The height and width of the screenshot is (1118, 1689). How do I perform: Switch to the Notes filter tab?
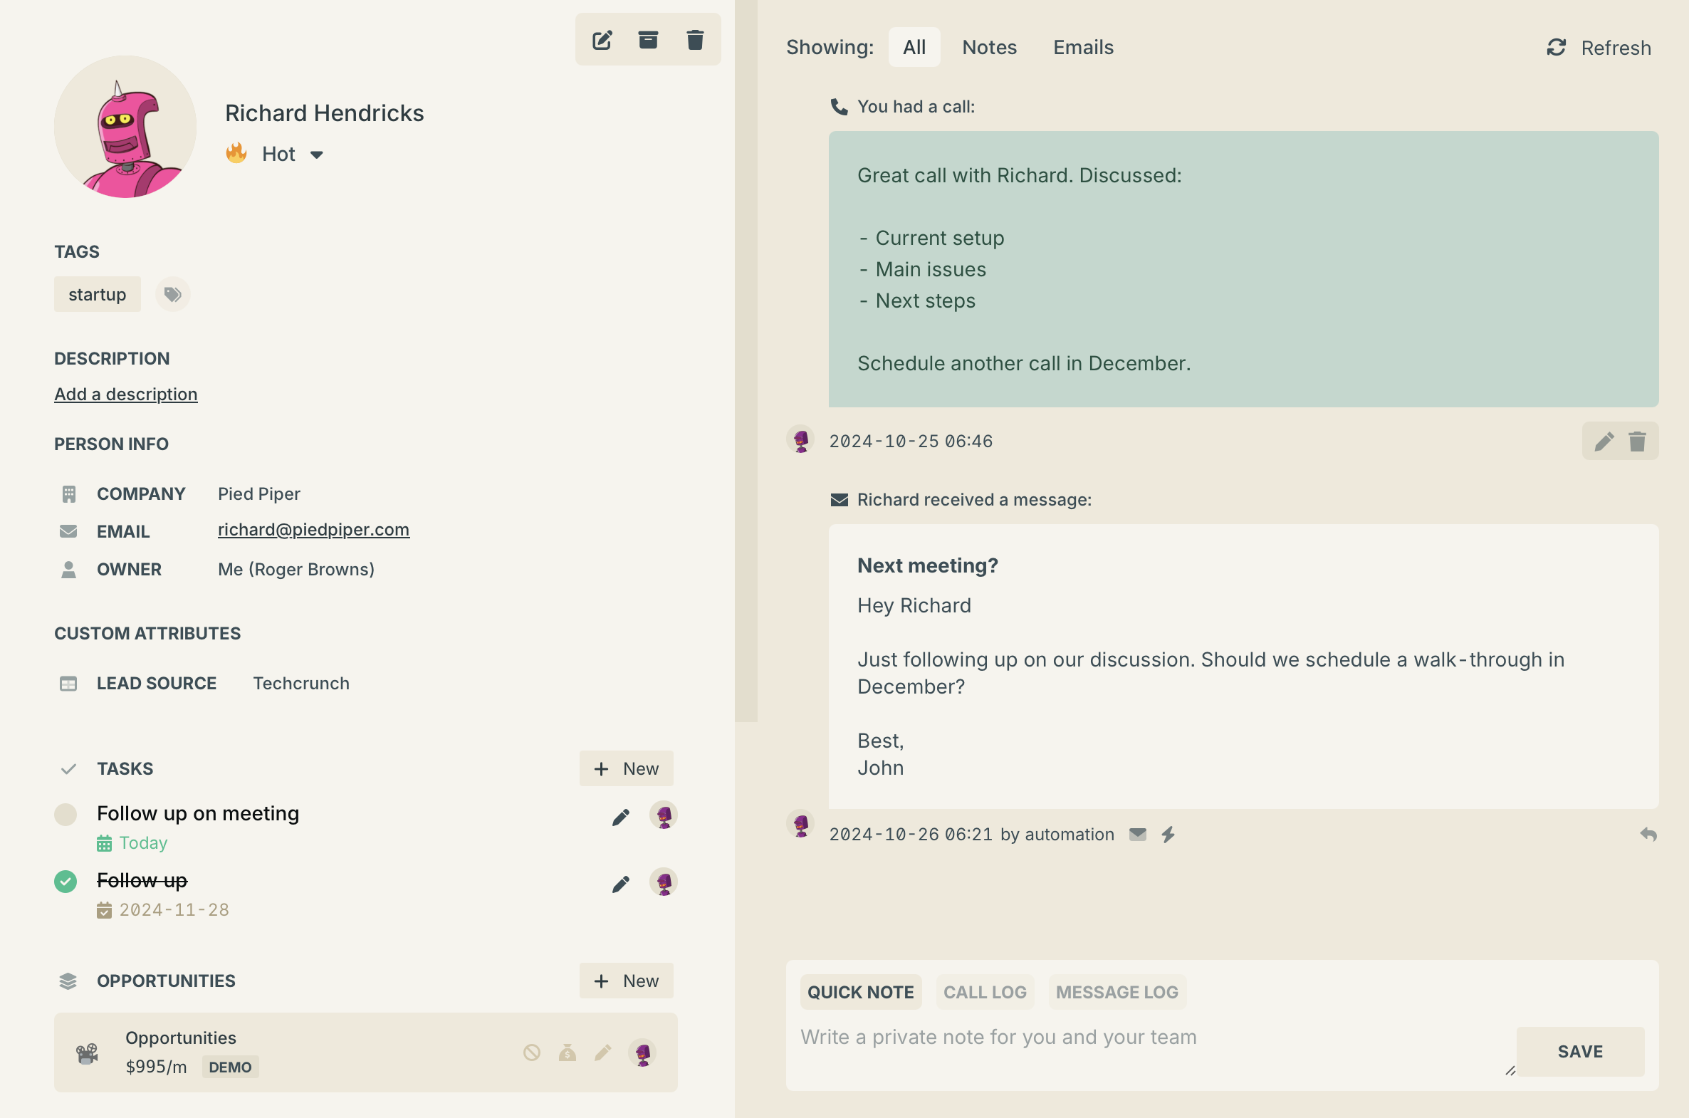click(989, 48)
